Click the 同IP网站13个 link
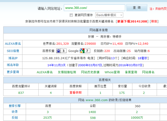The image size is (167, 121). pos(108,58)
